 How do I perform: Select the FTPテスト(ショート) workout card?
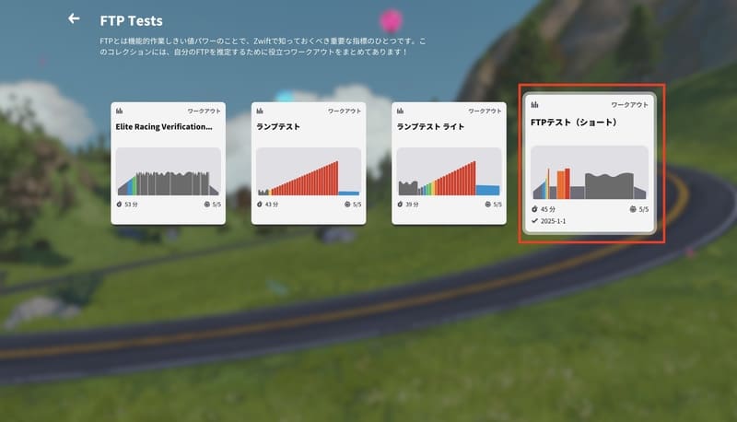tap(590, 162)
